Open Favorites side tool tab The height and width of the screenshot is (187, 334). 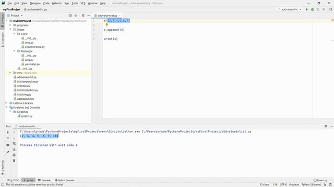click(2, 167)
